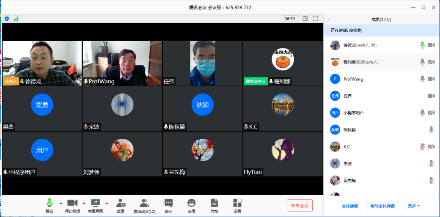Click the Mute All (全体静音) button
Image resolution: width=440 pixels, height=217 pixels.
349,206
